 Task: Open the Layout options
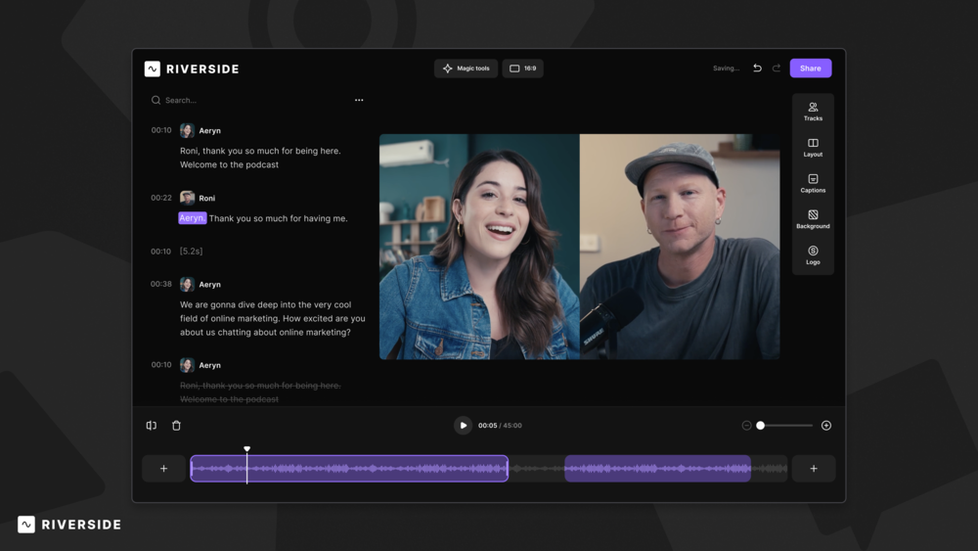tap(813, 148)
